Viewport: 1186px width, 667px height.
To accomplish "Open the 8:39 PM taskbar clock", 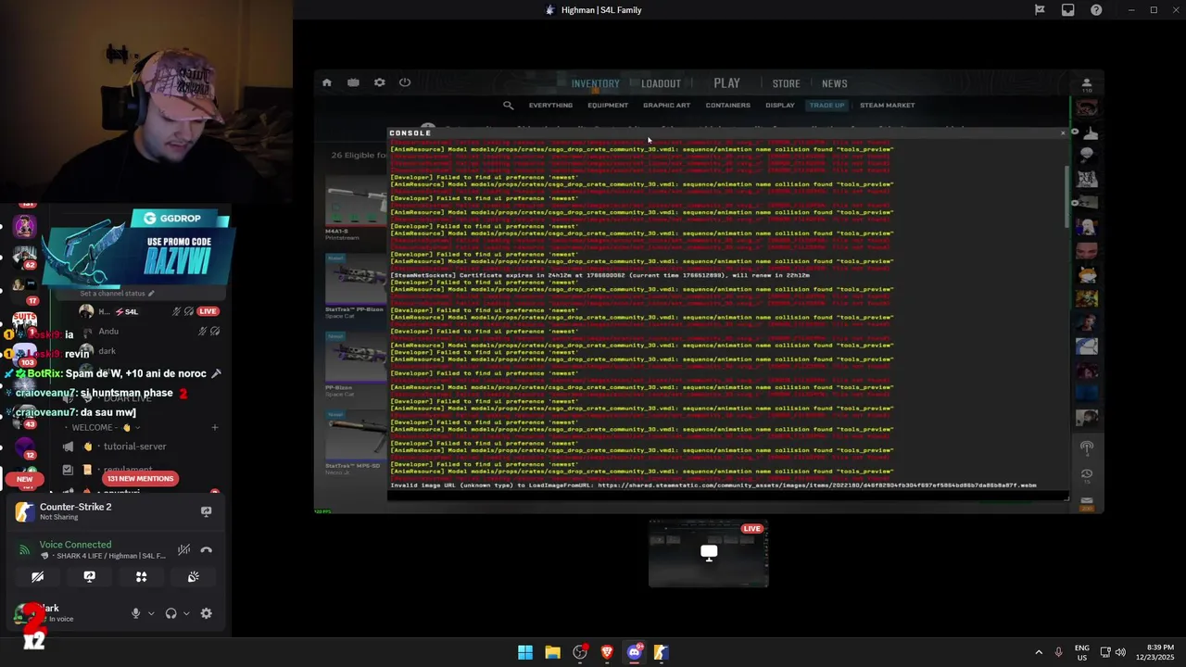I will pyautogui.click(x=1155, y=652).
